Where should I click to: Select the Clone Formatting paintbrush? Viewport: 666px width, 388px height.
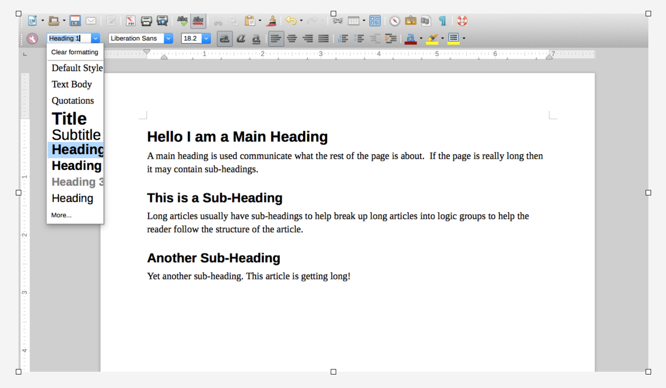pyautogui.click(x=271, y=21)
